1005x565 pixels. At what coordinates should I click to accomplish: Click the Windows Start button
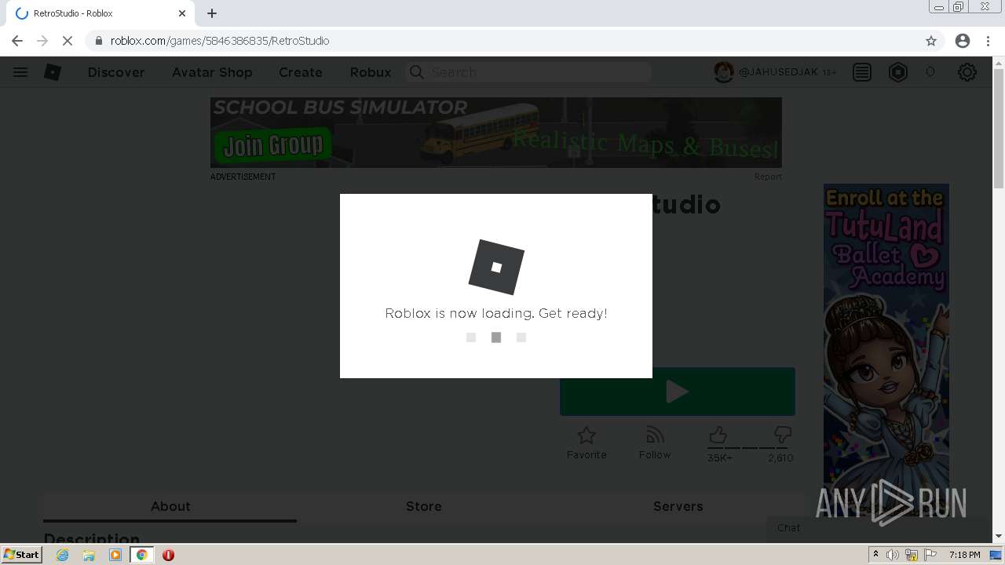tap(21, 555)
